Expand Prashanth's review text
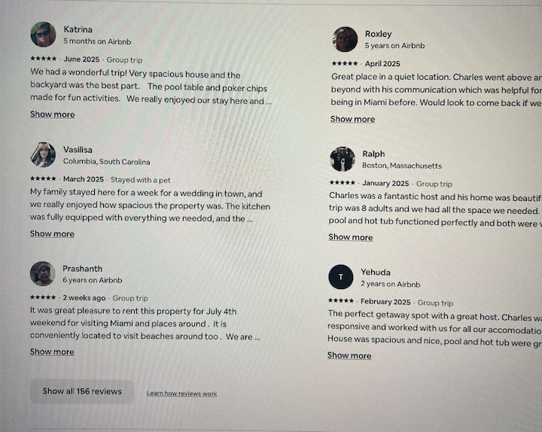 click(x=53, y=351)
